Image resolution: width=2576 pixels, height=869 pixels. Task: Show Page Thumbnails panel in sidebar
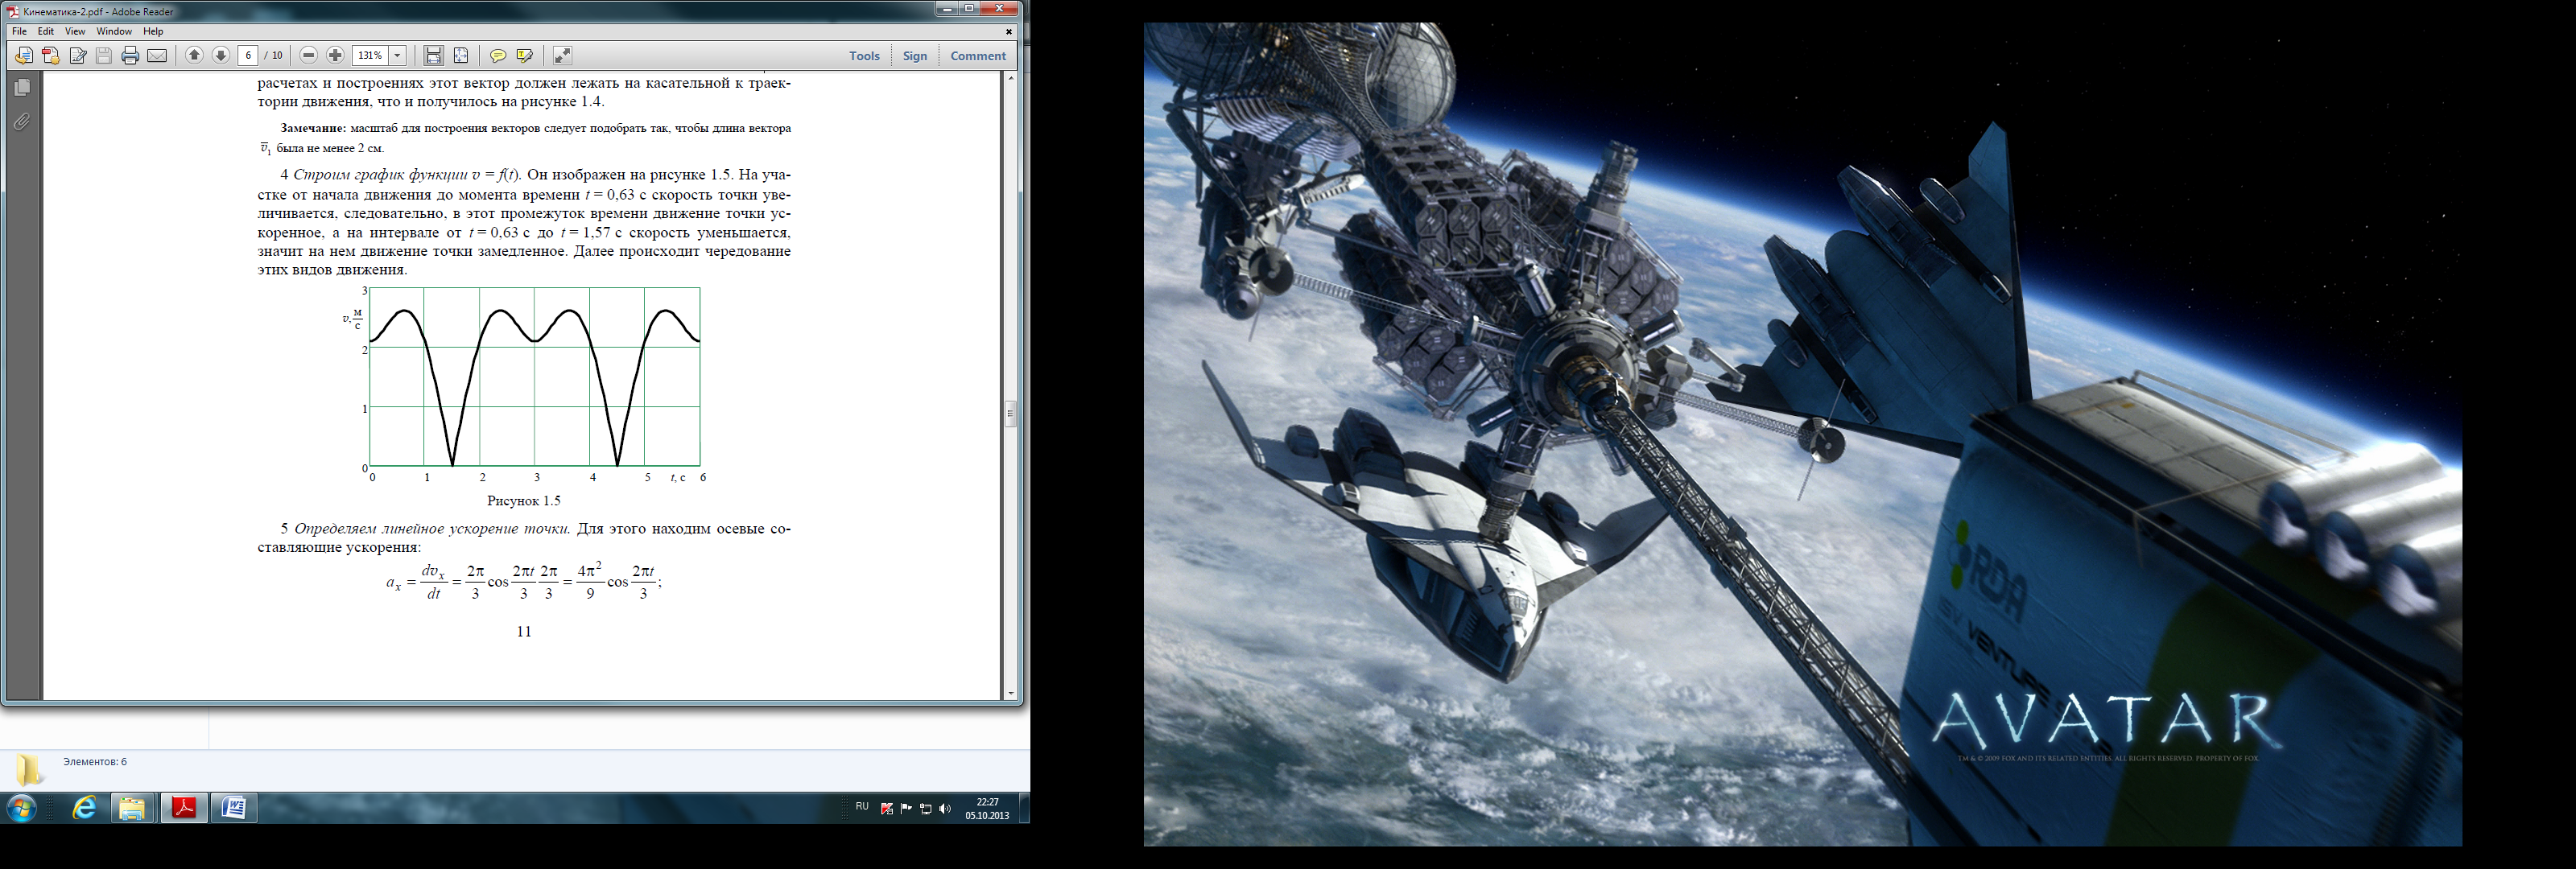22,88
